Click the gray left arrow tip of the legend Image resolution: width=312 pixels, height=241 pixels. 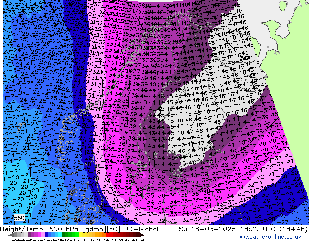point(11,235)
